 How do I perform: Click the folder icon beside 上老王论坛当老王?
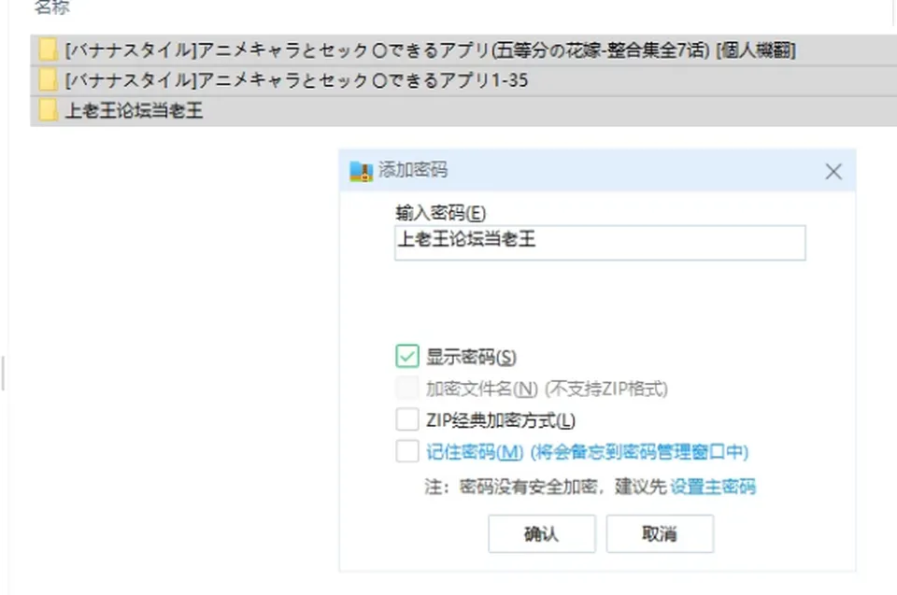coord(48,110)
